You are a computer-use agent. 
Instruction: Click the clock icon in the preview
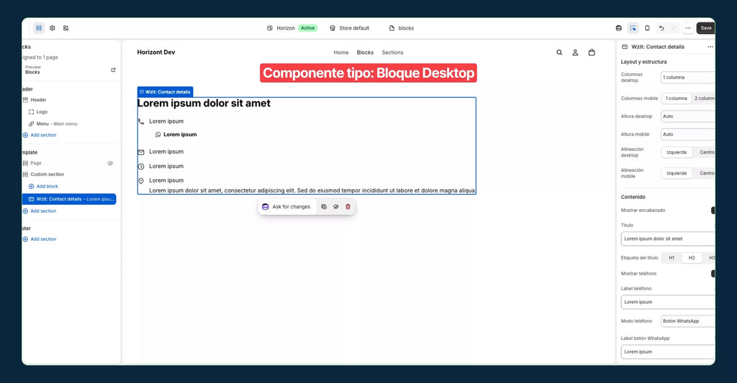pos(141,167)
